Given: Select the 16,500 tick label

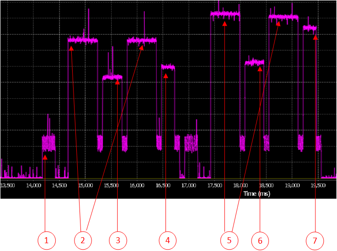Looking at the screenshot, I should point(163,185).
